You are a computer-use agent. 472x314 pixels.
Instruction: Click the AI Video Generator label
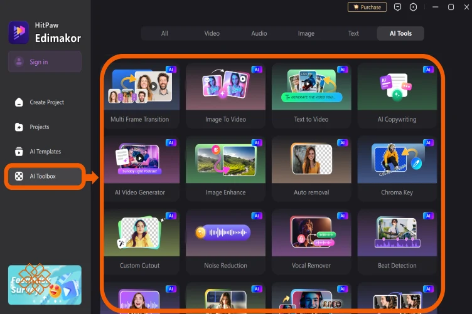click(140, 192)
